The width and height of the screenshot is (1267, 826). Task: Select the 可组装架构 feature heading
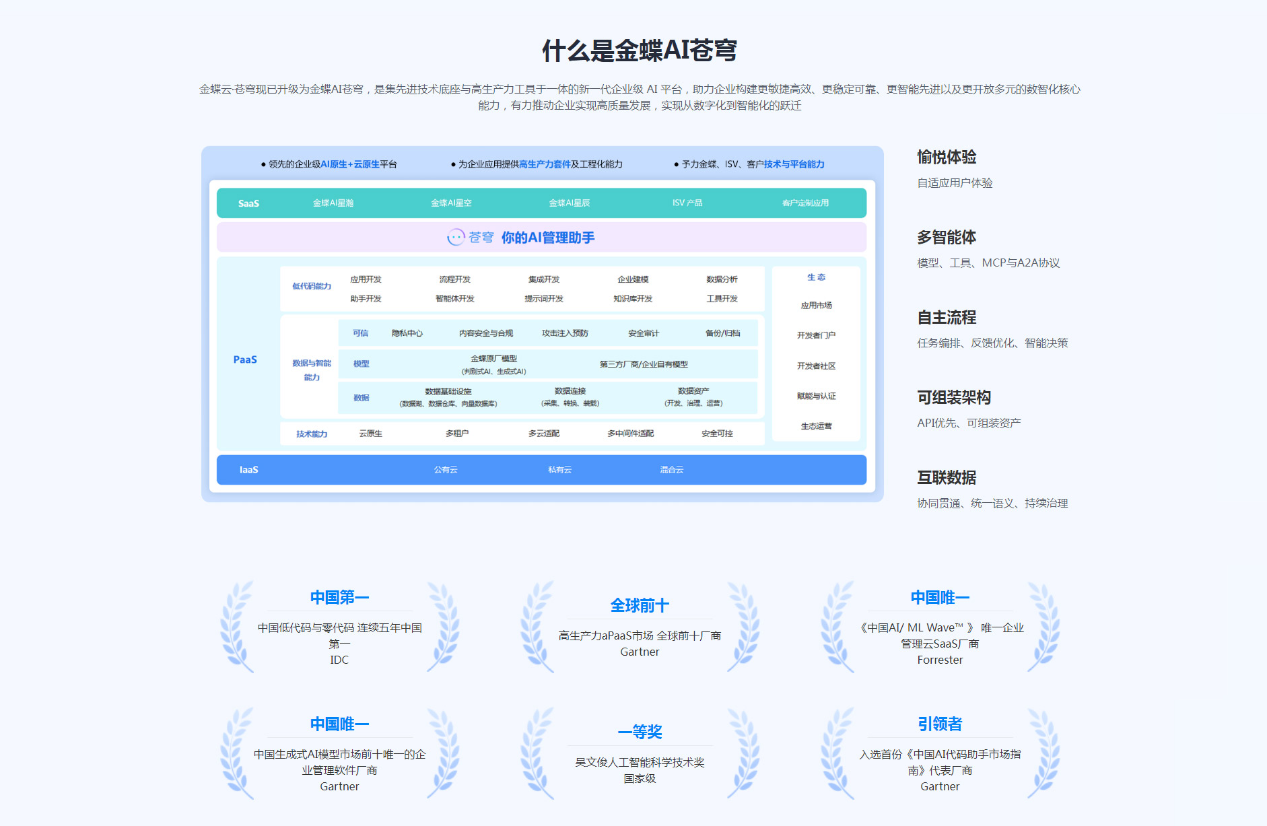[x=954, y=397]
